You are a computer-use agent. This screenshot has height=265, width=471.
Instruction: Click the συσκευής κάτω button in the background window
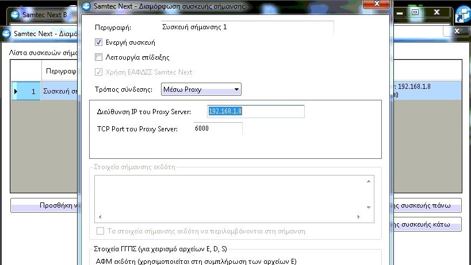427,224
